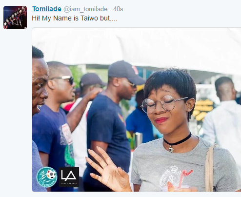
Task: Click the sunglasses on the man behind
Action: (63, 79)
